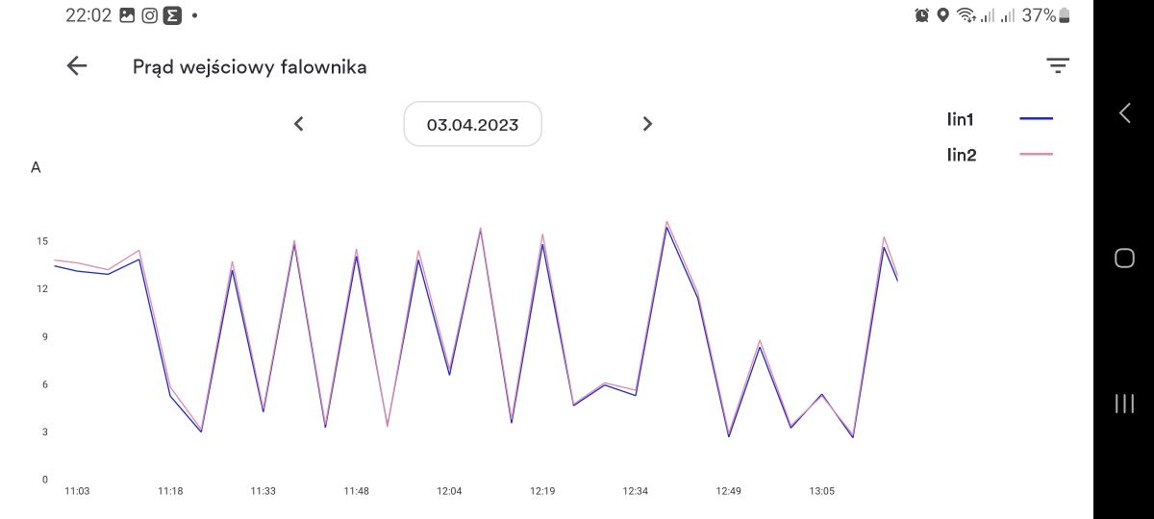
Task: Tap the alarm icon in status bar
Action: (922, 15)
